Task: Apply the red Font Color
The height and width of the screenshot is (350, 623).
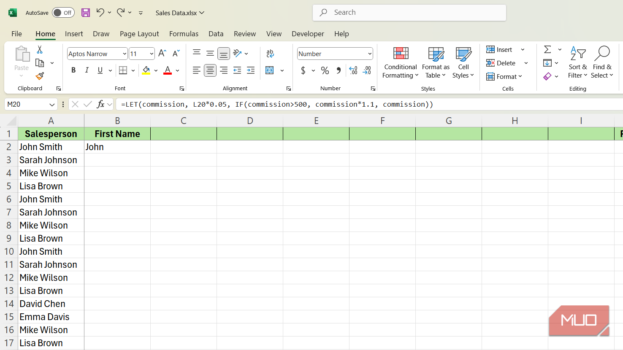Action: pos(168,70)
